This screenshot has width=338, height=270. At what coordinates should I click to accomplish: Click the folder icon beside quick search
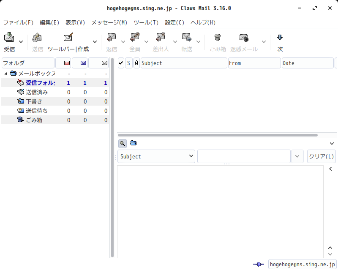[133, 143]
